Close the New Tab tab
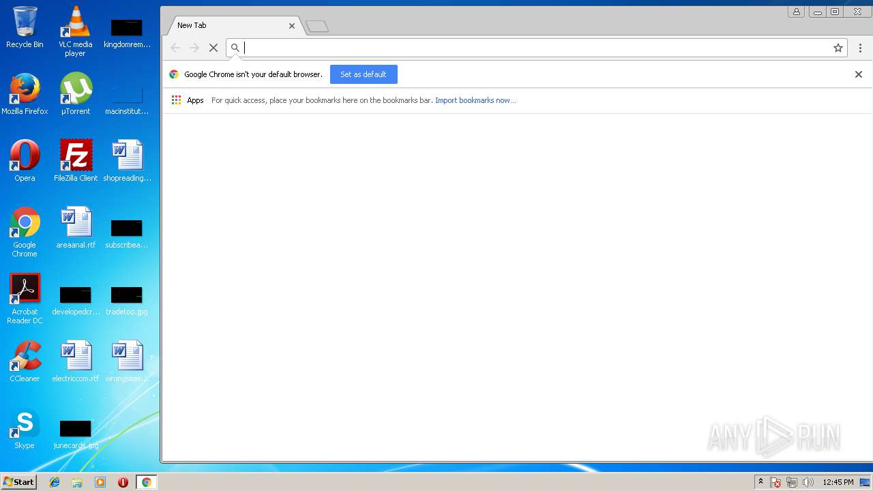The width and height of the screenshot is (873, 491). pos(292,26)
